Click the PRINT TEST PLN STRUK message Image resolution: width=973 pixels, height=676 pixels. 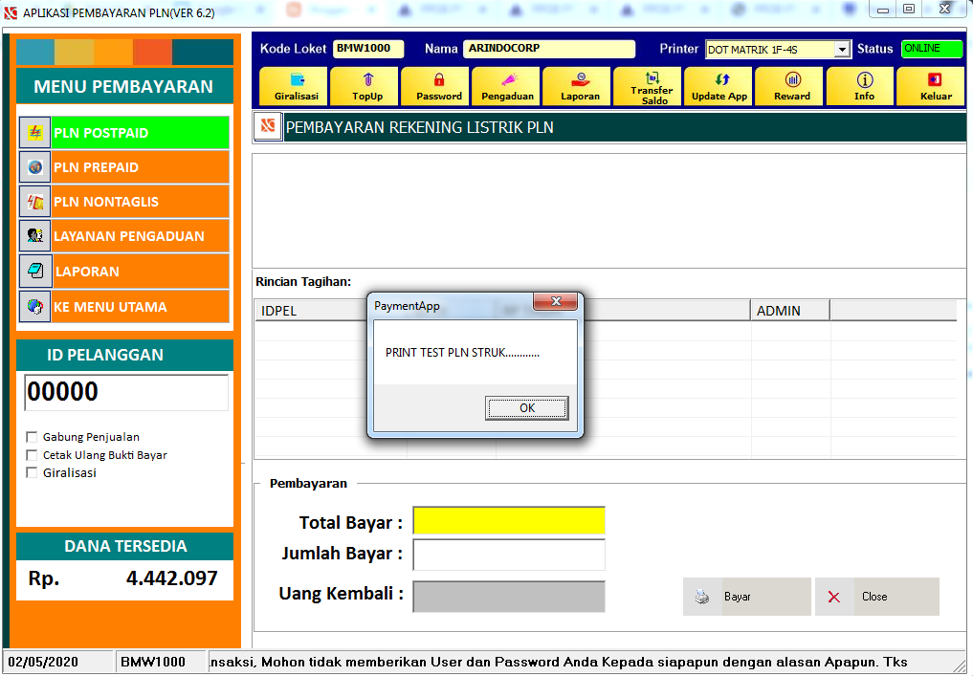coord(462,353)
